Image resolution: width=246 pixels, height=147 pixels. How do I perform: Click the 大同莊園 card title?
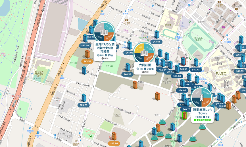coord(145,65)
